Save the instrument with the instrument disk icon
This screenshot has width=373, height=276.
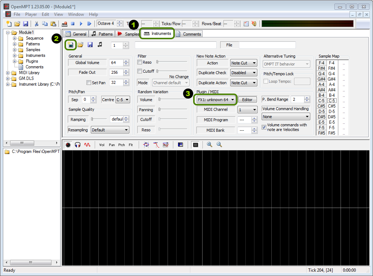coord(90,45)
